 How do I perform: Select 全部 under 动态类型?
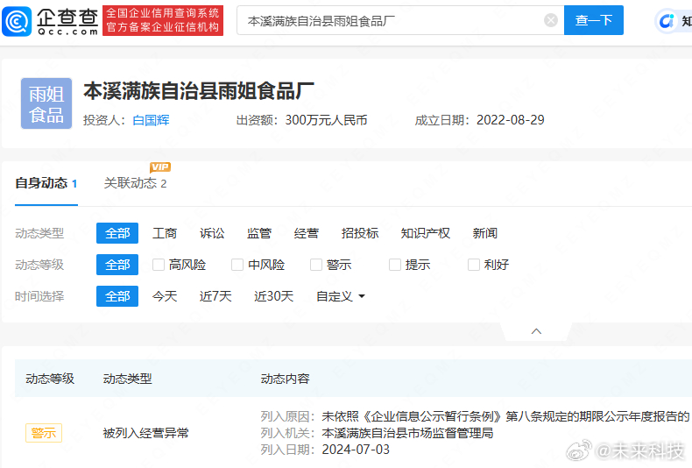(117, 233)
